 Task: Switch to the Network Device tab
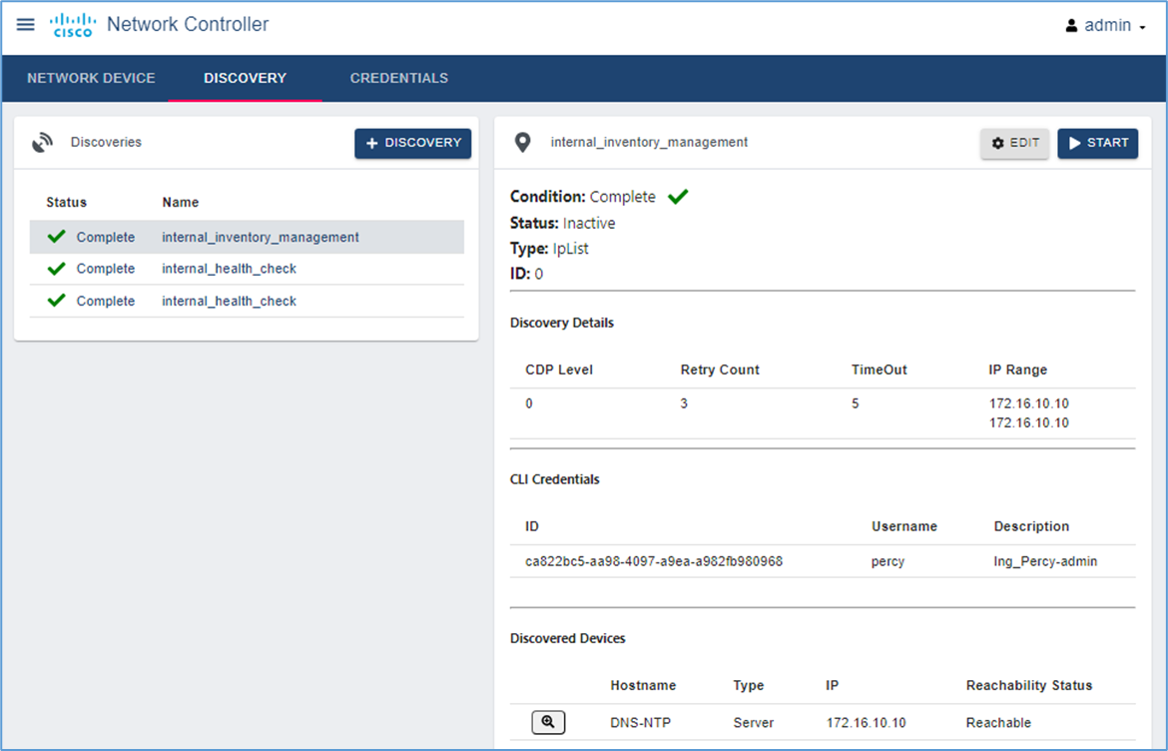(x=91, y=78)
